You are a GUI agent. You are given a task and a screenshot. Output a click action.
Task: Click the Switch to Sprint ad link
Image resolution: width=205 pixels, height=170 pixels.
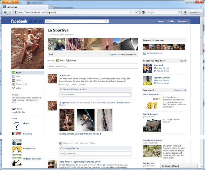(152, 94)
